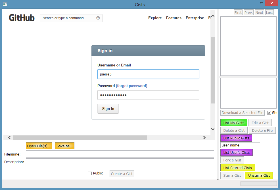280x190 pixels.
Task: Minimize the Gists window
Action: 254,4
